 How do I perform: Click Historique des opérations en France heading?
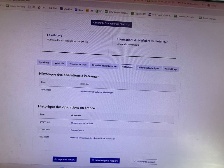(x=66, y=107)
